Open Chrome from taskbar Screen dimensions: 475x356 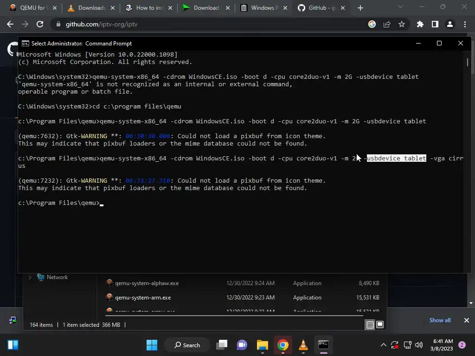[282, 345]
